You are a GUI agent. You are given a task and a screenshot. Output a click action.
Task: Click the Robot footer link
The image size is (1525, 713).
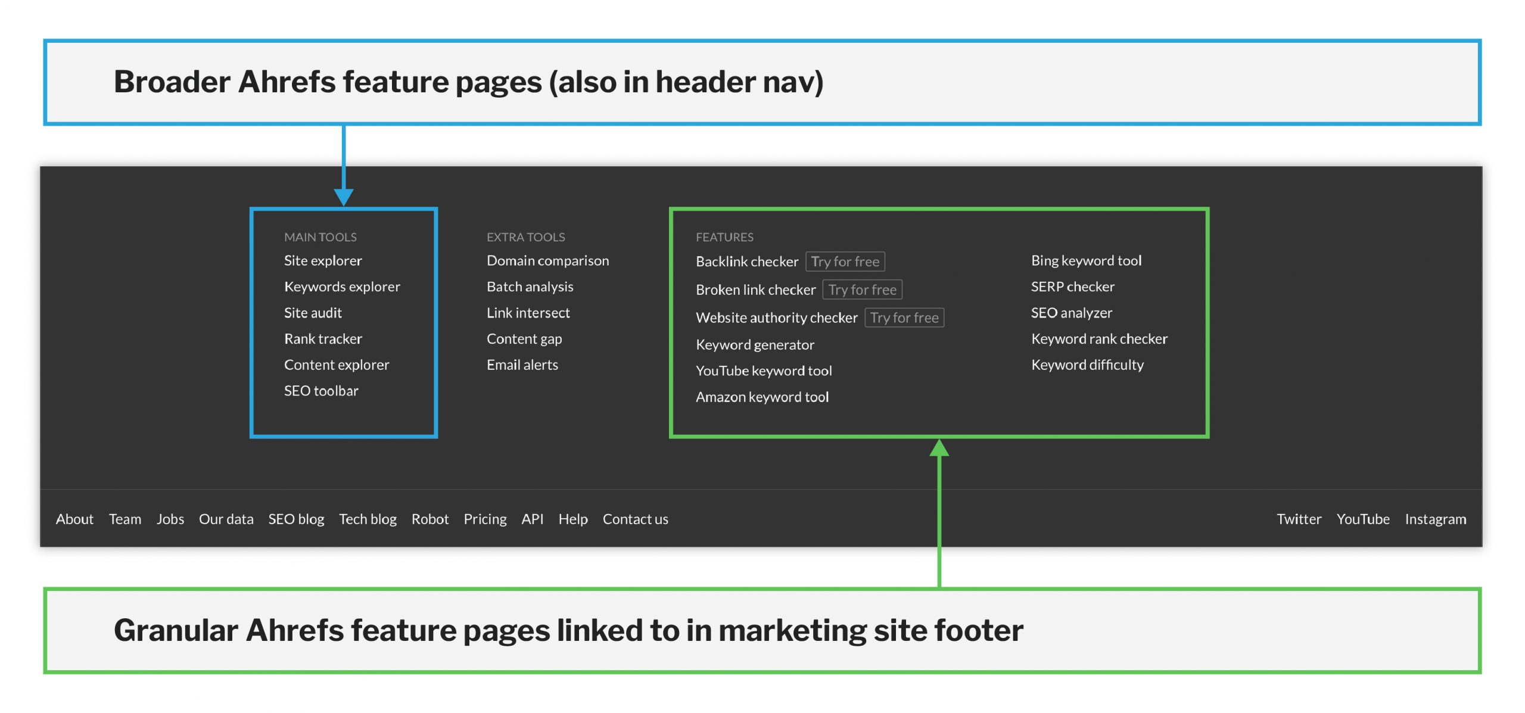[x=430, y=519]
